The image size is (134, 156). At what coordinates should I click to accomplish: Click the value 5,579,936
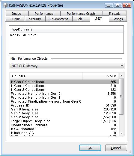coord(109,121)
